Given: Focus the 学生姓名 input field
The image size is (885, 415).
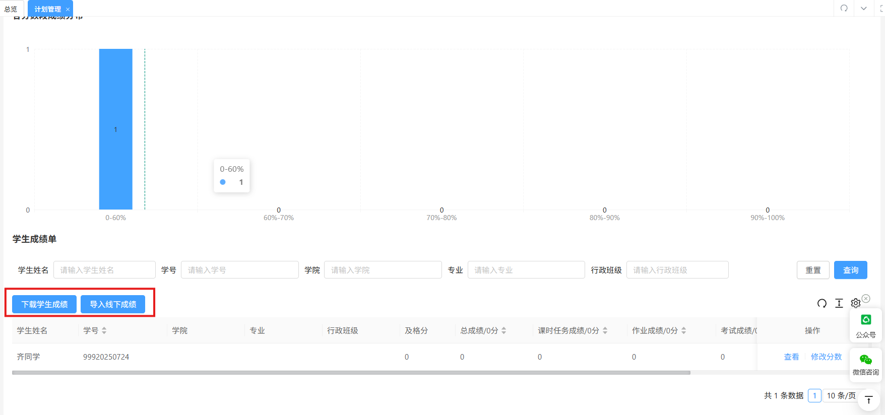Looking at the screenshot, I should pyautogui.click(x=104, y=270).
